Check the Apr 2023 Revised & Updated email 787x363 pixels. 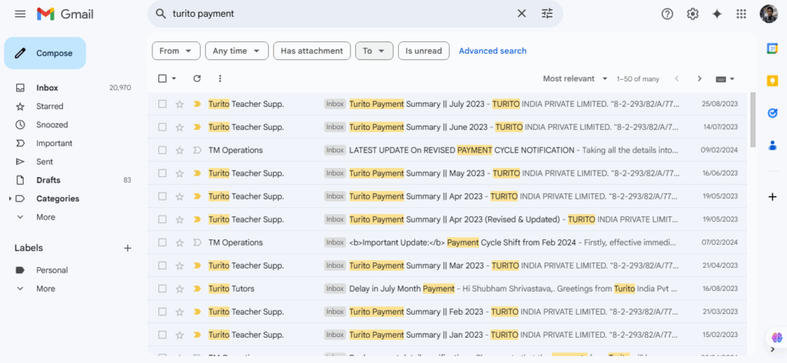pos(162,219)
